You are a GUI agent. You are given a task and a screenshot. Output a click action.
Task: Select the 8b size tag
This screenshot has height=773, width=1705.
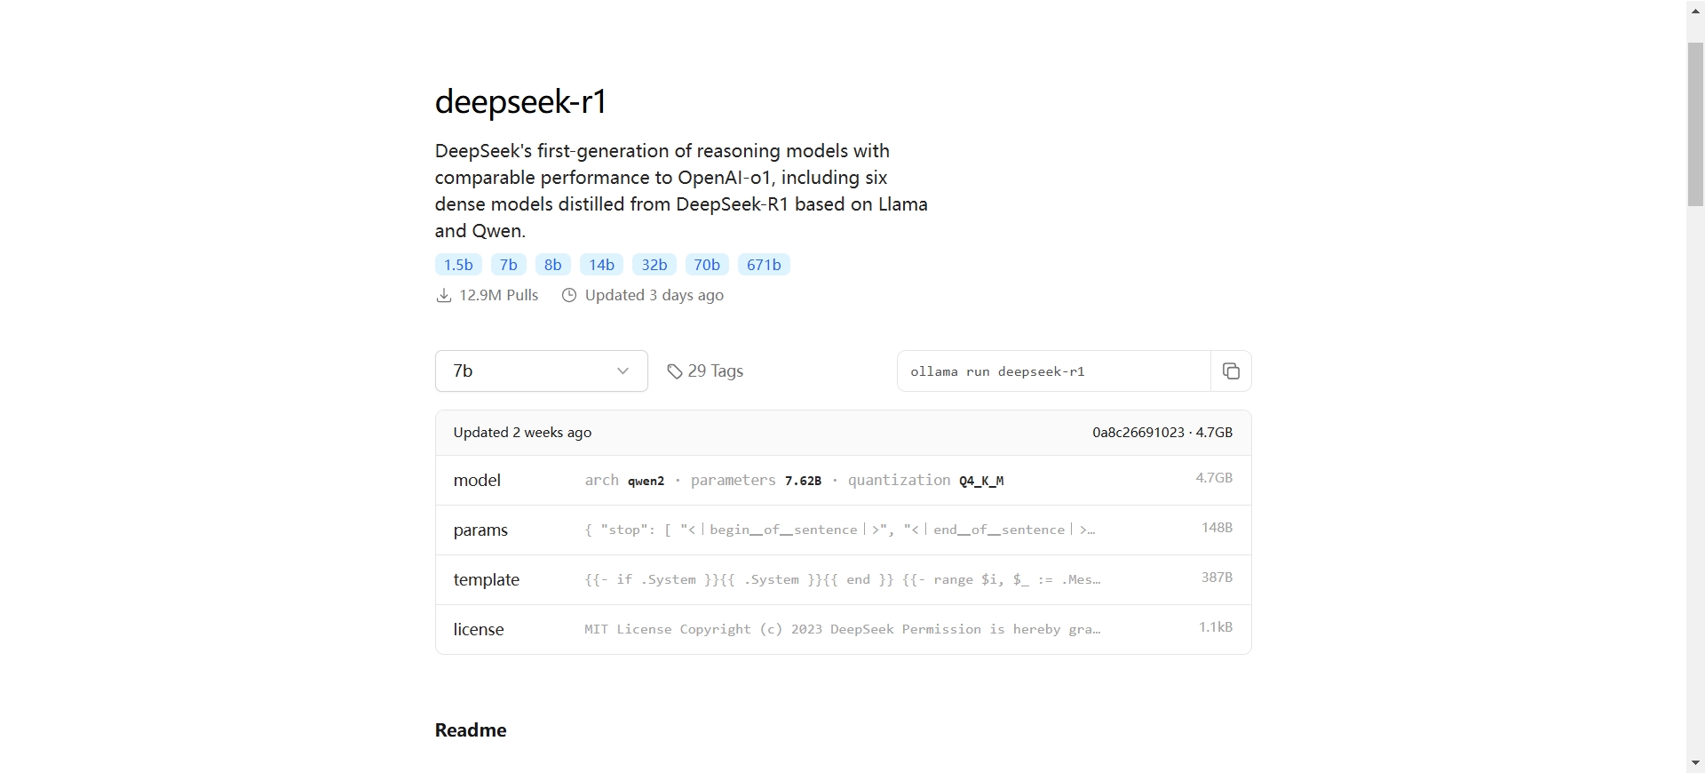pos(552,265)
